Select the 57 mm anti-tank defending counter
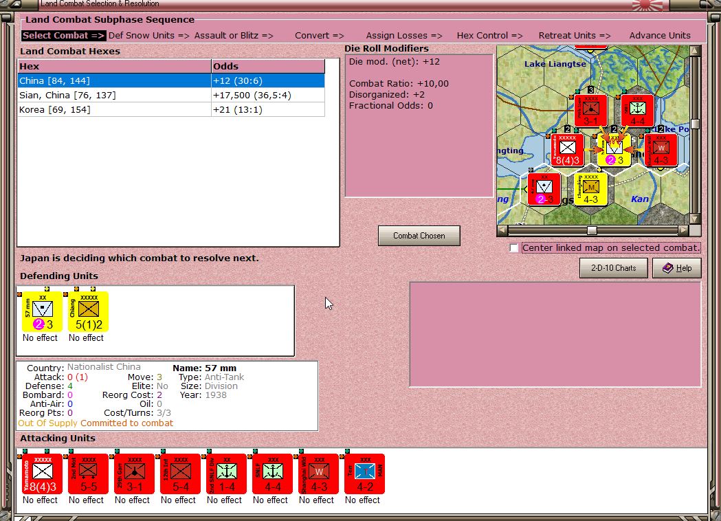The image size is (721, 521). click(43, 311)
